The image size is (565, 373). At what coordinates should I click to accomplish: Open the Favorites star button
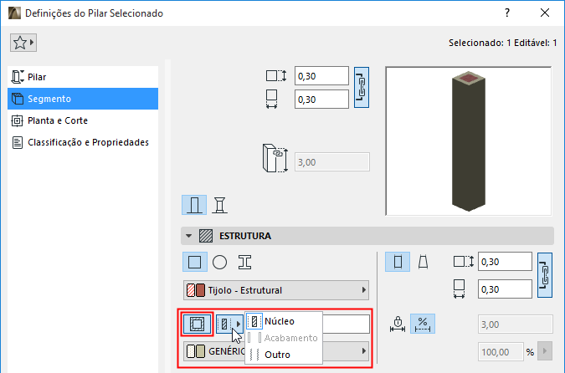[23, 43]
